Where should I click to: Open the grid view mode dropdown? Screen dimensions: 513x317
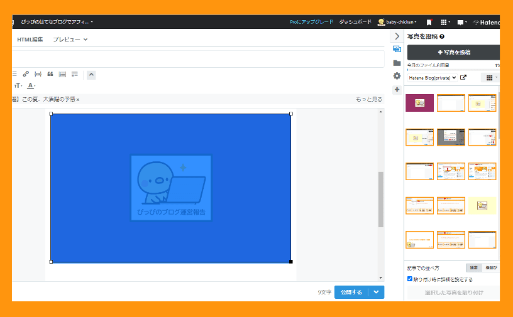[x=492, y=78]
